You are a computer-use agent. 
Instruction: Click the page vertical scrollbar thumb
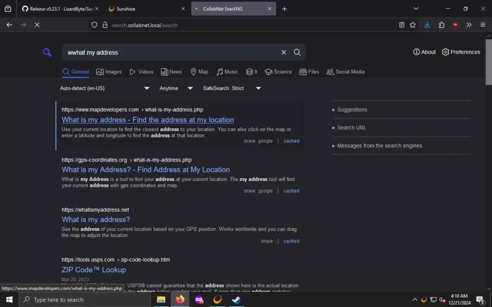pos(489,61)
